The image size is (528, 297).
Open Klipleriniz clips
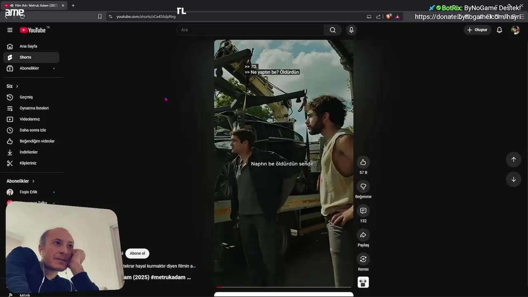pyautogui.click(x=31, y=163)
